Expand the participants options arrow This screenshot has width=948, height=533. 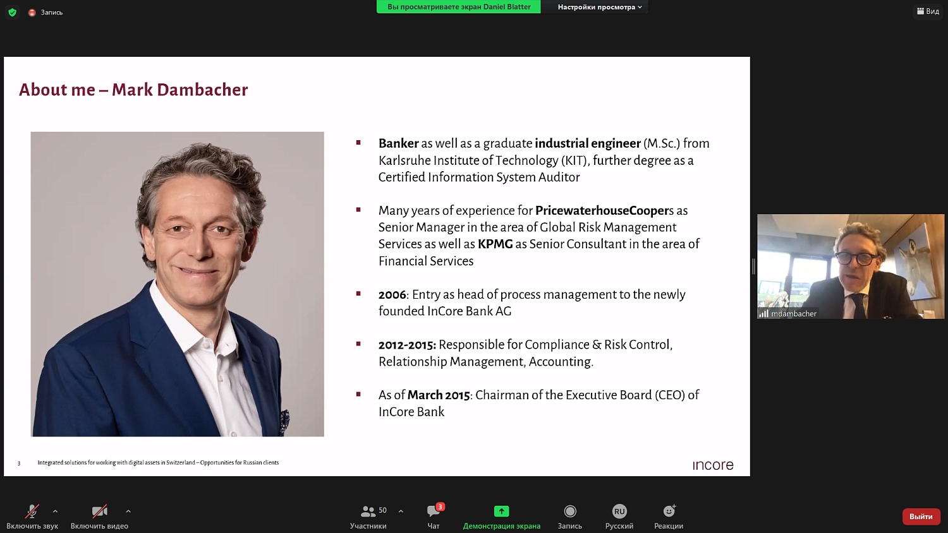point(401,511)
